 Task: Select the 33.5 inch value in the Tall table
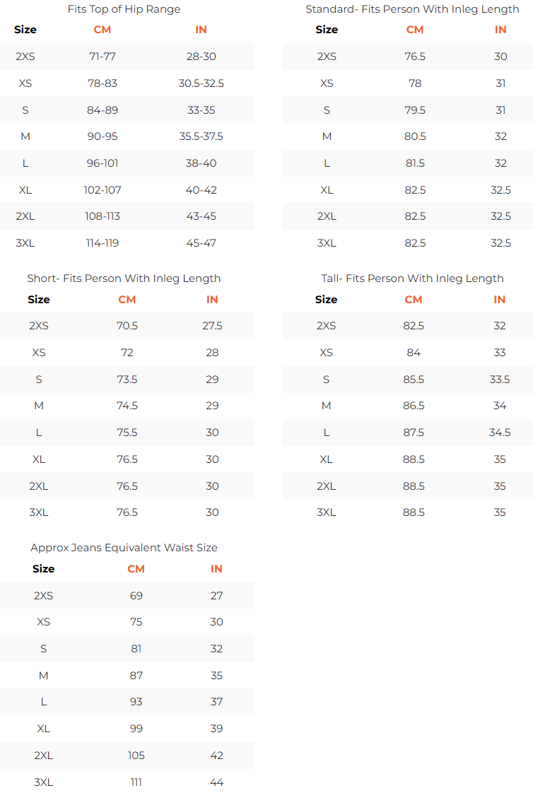pyautogui.click(x=500, y=380)
